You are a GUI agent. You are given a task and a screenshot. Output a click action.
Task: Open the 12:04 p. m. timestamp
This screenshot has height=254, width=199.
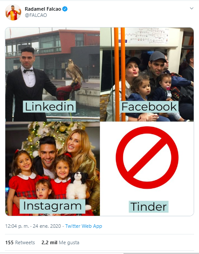(17, 226)
